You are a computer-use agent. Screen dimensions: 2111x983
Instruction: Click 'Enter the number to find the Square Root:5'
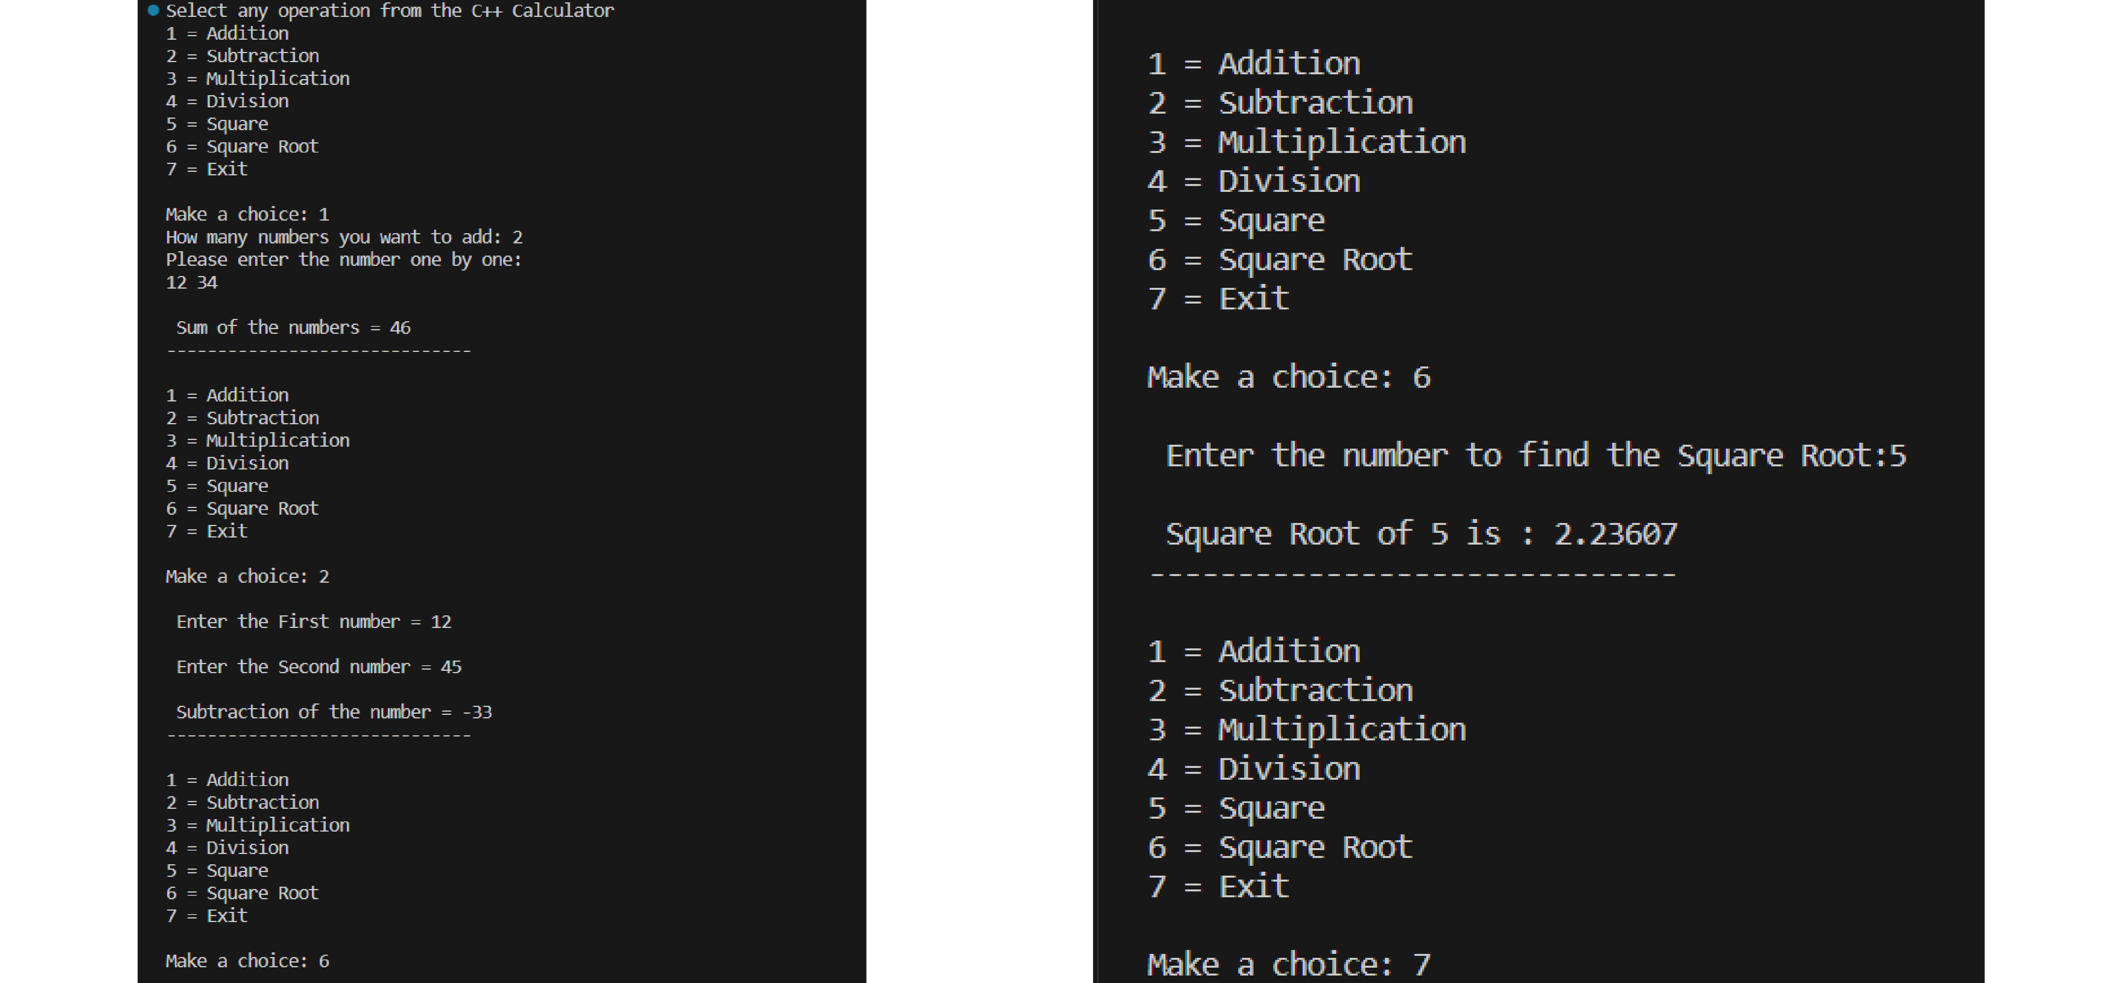pyautogui.click(x=1536, y=455)
